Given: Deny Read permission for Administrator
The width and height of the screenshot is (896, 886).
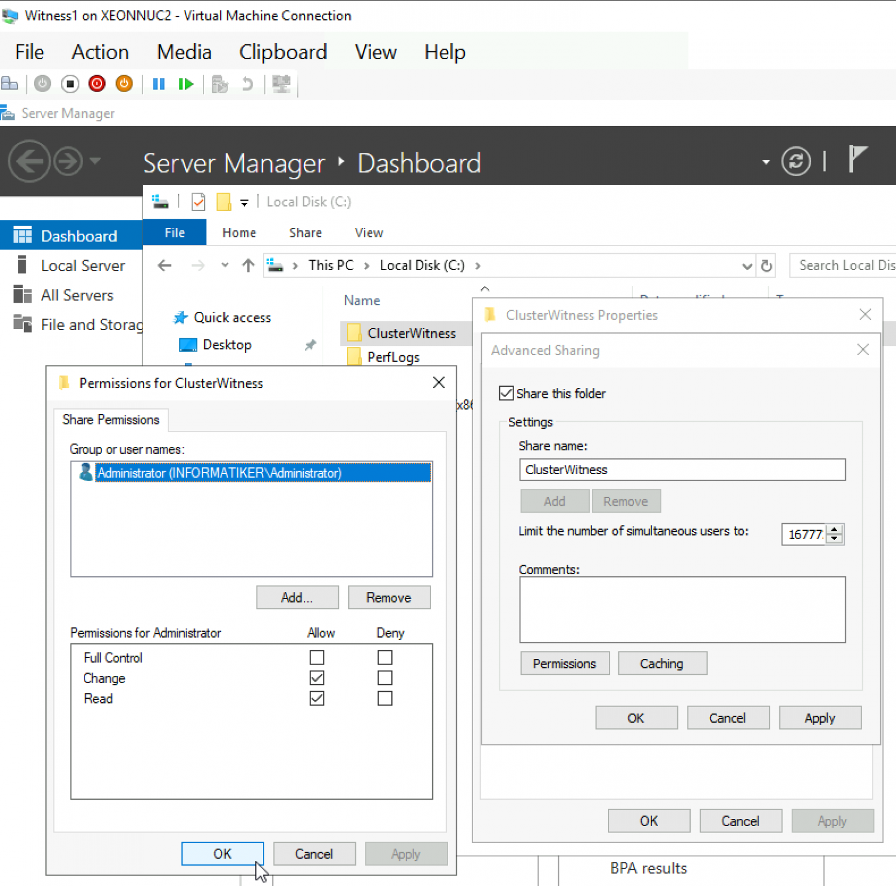Looking at the screenshot, I should (384, 698).
